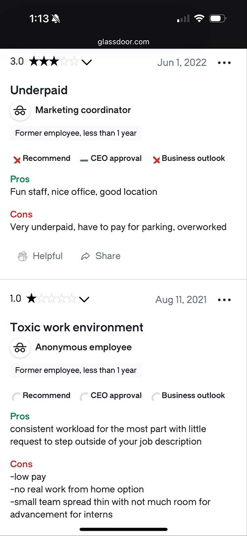Tap the Wi-Fi status icon
This screenshot has height=536, width=247.
pos(199,18)
